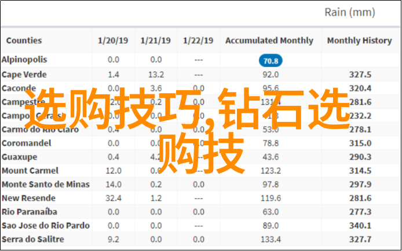Click the Monthly History column header
This screenshot has height=251, width=402.
[360, 40]
